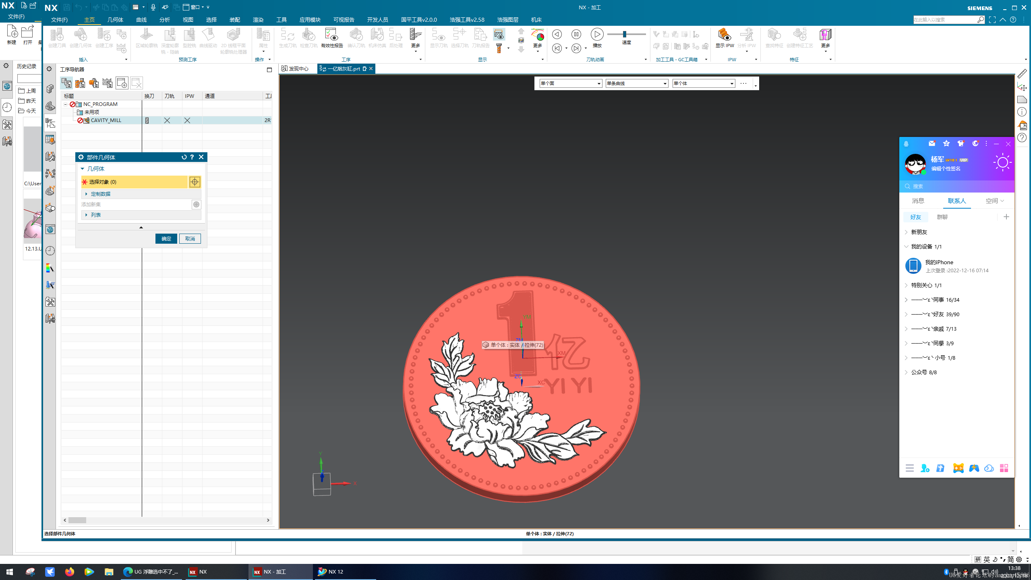The width and height of the screenshot is (1031, 580).
Task: Collapse the 几何体 section in dialog
Action: [83, 169]
